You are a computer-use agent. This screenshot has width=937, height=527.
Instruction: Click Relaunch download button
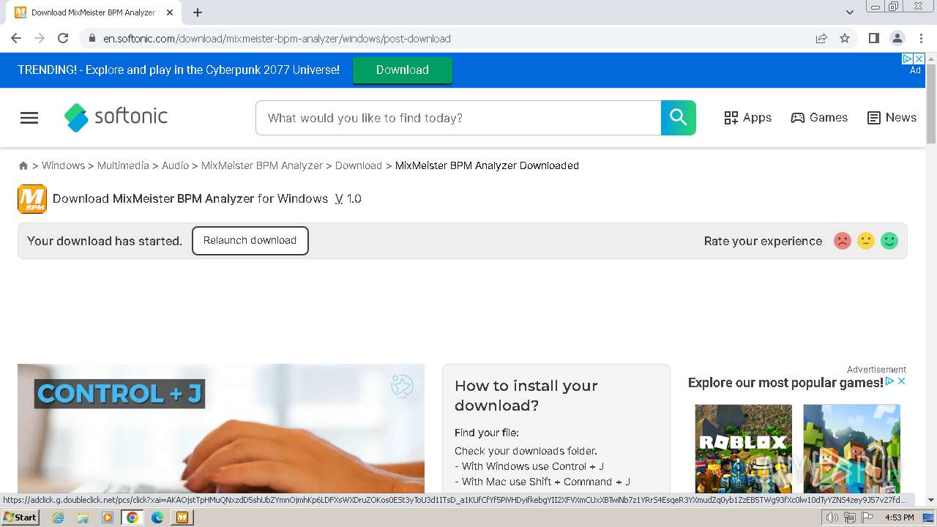click(250, 241)
